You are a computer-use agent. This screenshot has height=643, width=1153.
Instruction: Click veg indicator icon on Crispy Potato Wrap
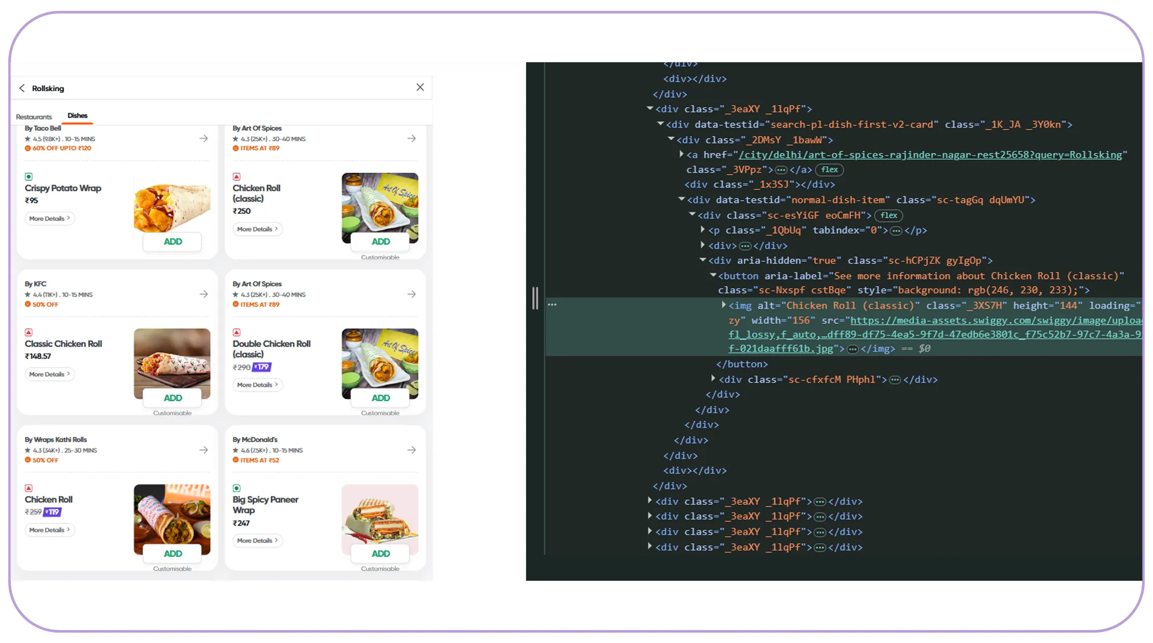pyautogui.click(x=29, y=177)
